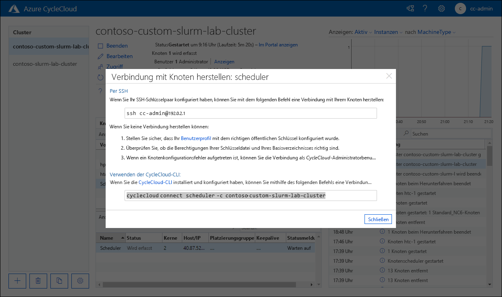Open the Instanzen dropdown

coord(386,32)
